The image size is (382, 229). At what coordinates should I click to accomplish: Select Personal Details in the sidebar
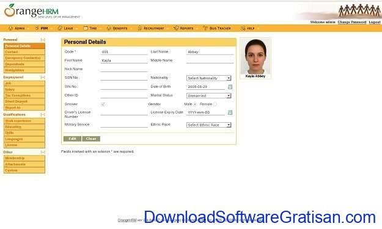click(x=24, y=46)
